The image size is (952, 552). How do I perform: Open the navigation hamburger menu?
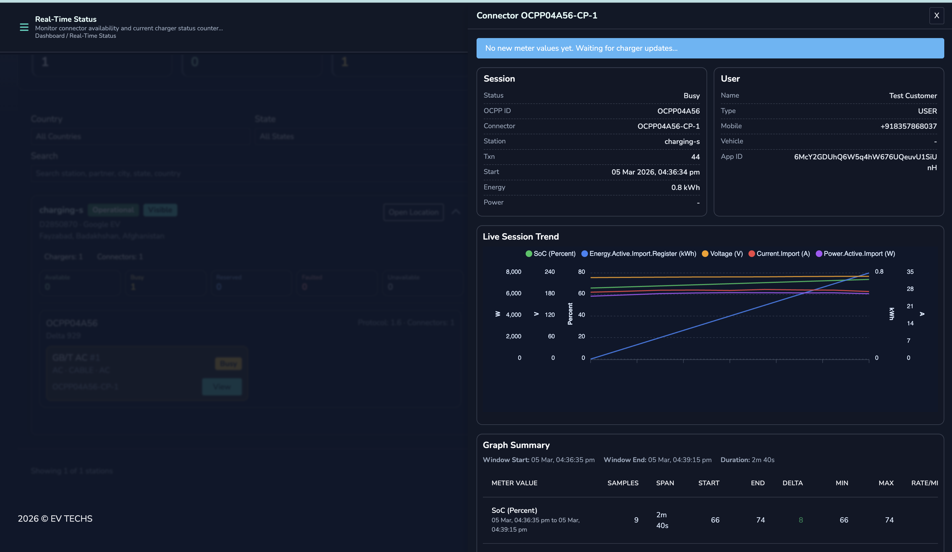[x=24, y=27]
